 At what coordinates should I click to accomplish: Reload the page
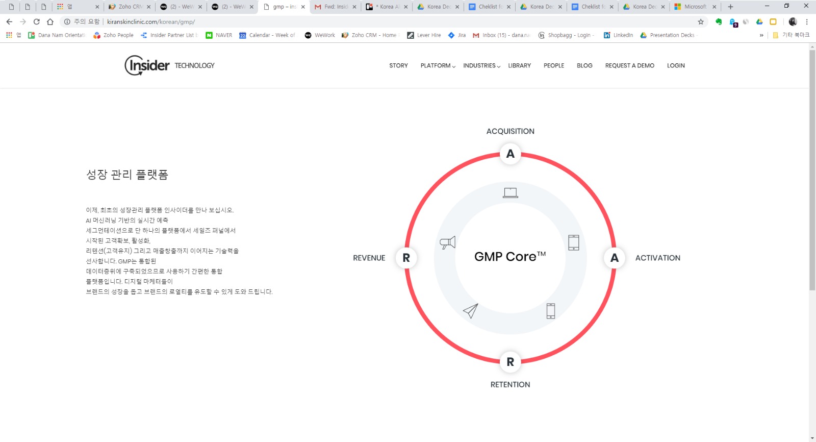point(36,21)
